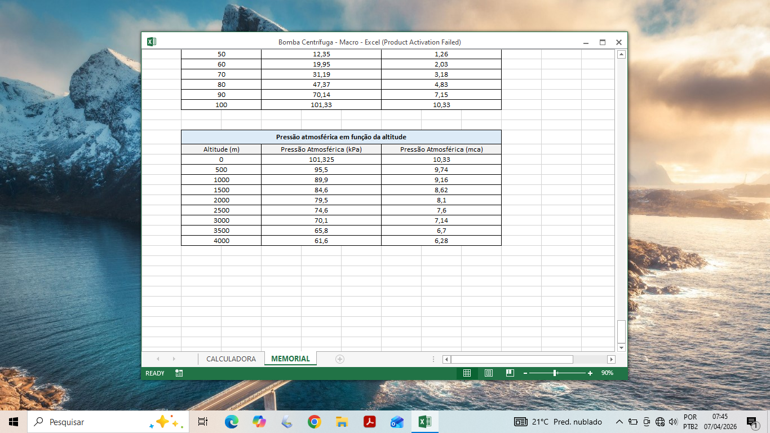Switch to Page Layout view icon
This screenshot has width=770, height=433.
[x=489, y=373]
